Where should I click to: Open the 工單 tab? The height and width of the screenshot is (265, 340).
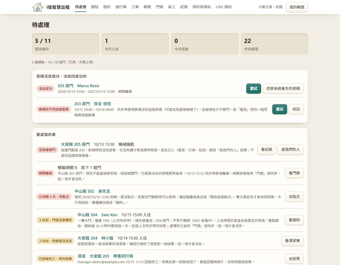(x=135, y=7)
